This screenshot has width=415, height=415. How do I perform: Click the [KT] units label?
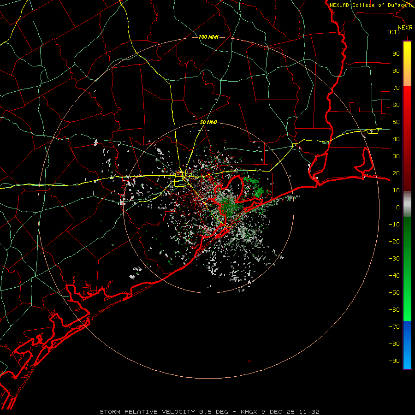click(394, 32)
